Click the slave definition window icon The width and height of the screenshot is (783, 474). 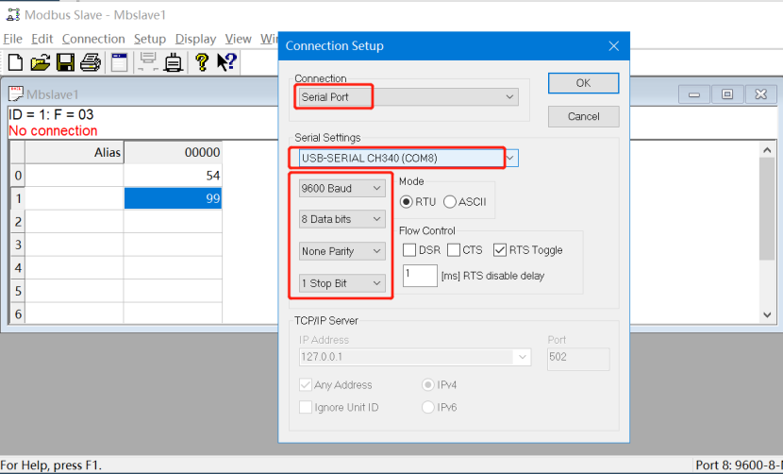click(120, 62)
